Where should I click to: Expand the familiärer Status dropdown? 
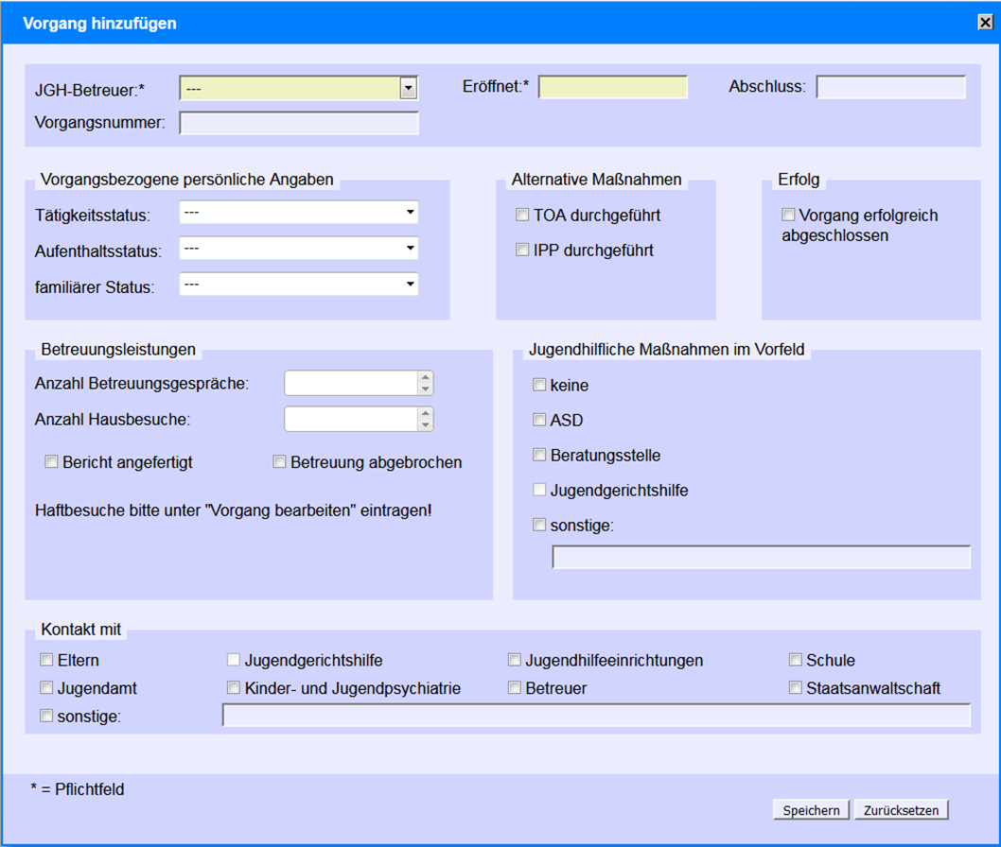(410, 285)
